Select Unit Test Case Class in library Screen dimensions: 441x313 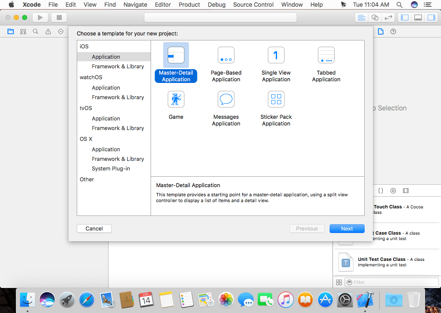[x=387, y=262]
